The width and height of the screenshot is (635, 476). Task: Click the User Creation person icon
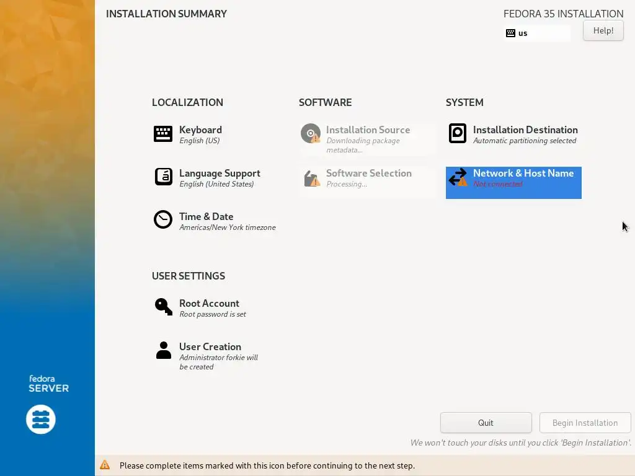164,350
